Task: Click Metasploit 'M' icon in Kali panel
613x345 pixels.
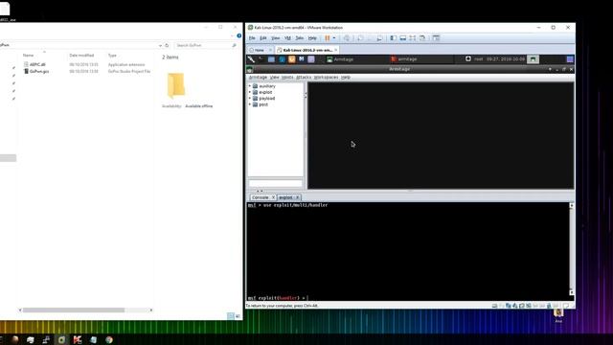Action: [x=302, y=59]
